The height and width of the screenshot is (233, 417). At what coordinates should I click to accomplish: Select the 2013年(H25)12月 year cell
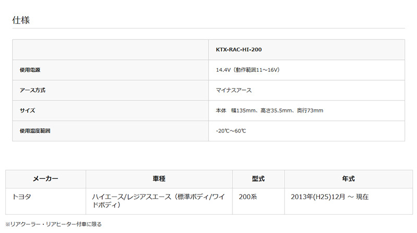[329, 197]
